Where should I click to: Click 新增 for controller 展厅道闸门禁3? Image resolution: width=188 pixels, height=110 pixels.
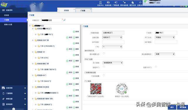(76, 101)
